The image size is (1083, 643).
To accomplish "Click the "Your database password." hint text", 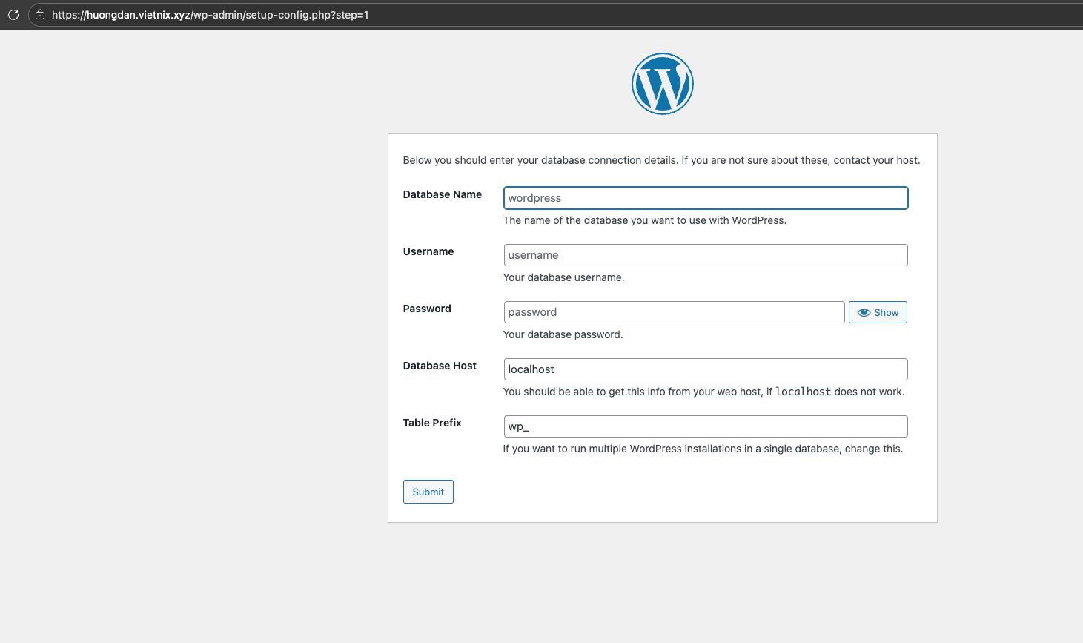I will coord(563,334).
